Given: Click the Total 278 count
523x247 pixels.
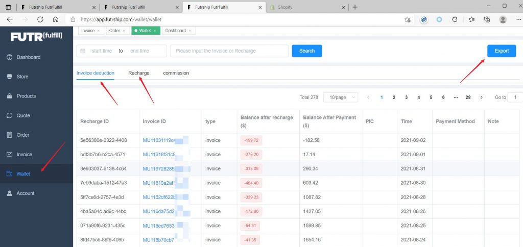Looking at the screenshot, I should 309,97.
